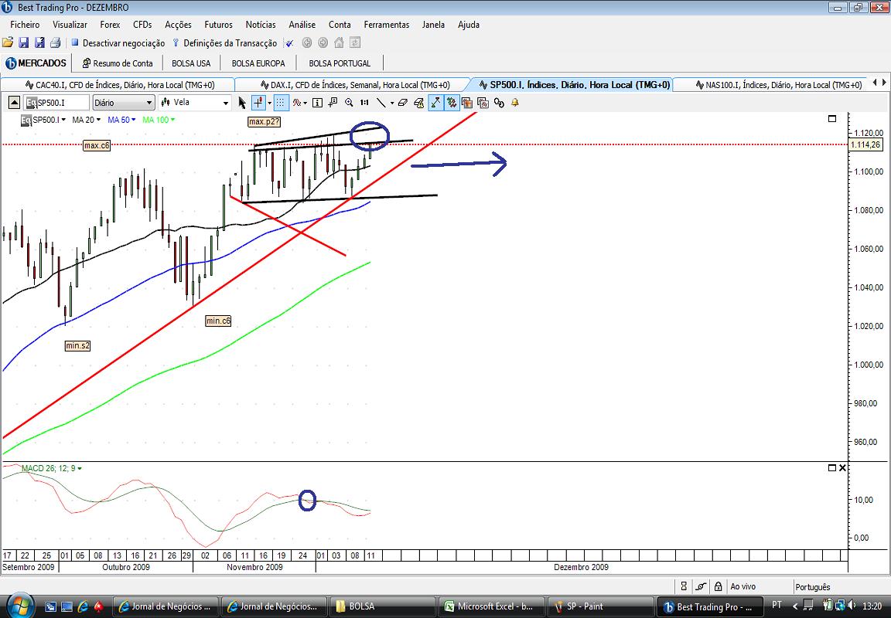The height and width of the screenshot is (618, 891).
Task: Click the refresh icon next to home
Action: click(x=354, y=42)
